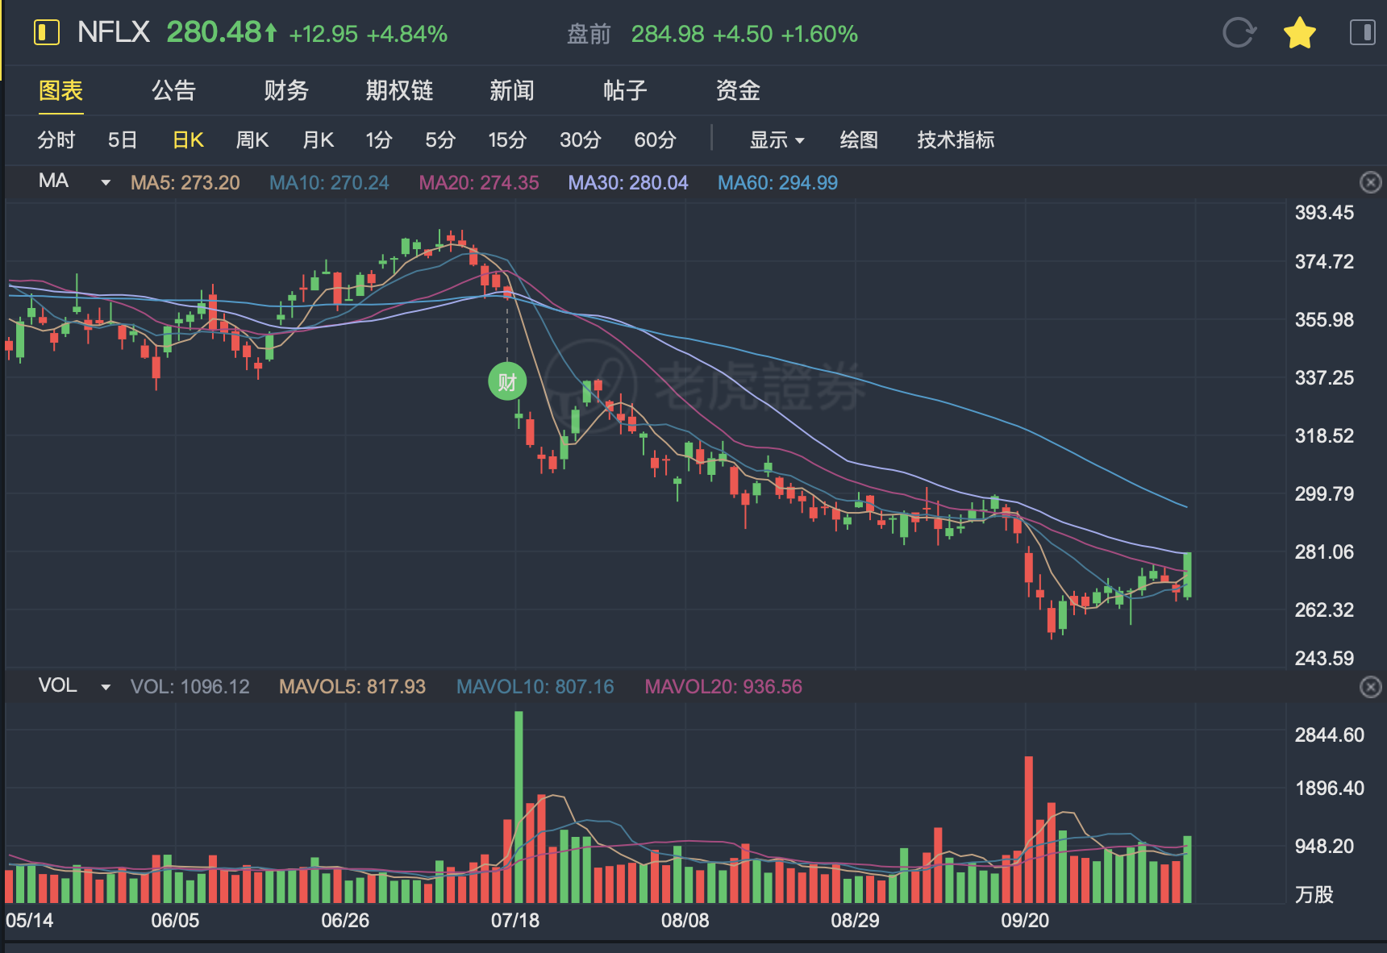The image size is (1387, 953).
Task: Click the MA20: 274.35 legend
Action: [x=479, y=183]
